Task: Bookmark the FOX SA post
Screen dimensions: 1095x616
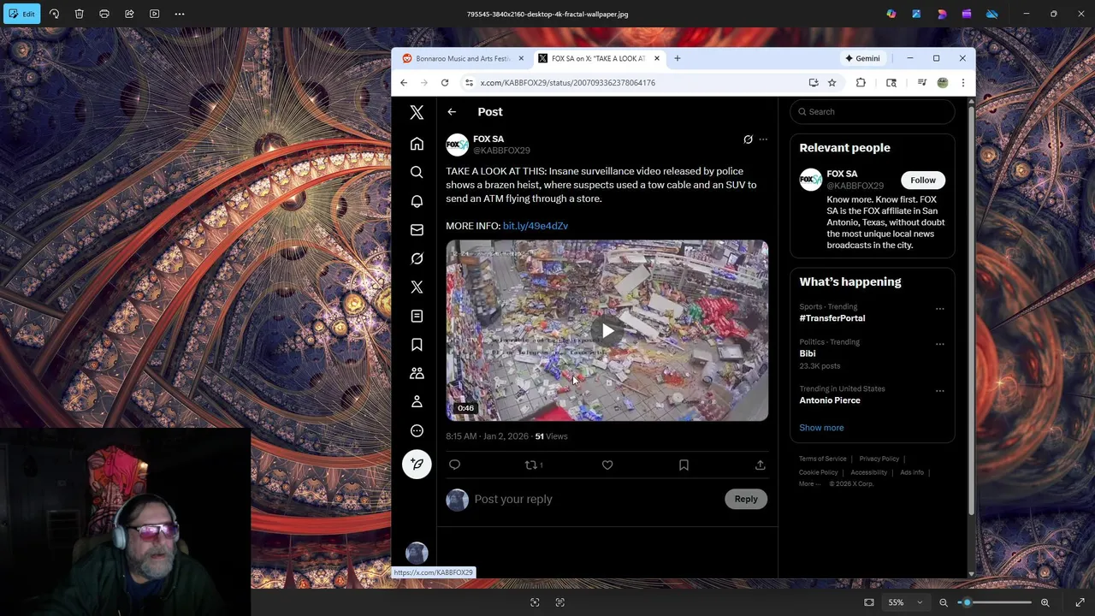Action: (684, 465)
